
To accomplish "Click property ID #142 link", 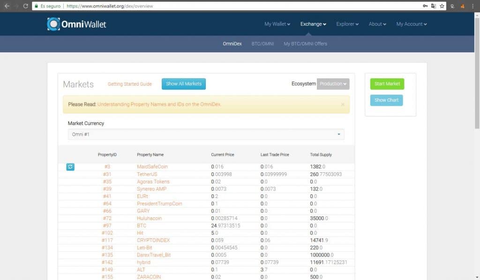I will click(107, 262).
